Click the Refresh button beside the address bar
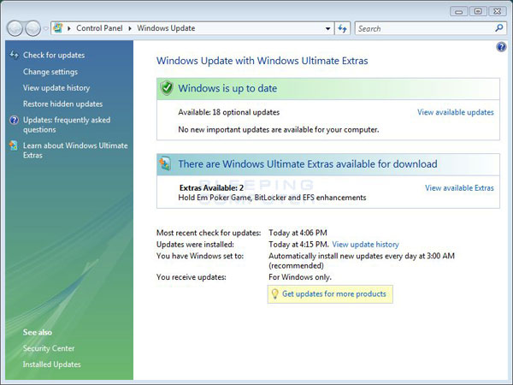Image resolution: width=513 pixels, height=385 pixels. (x=343, y=28)
